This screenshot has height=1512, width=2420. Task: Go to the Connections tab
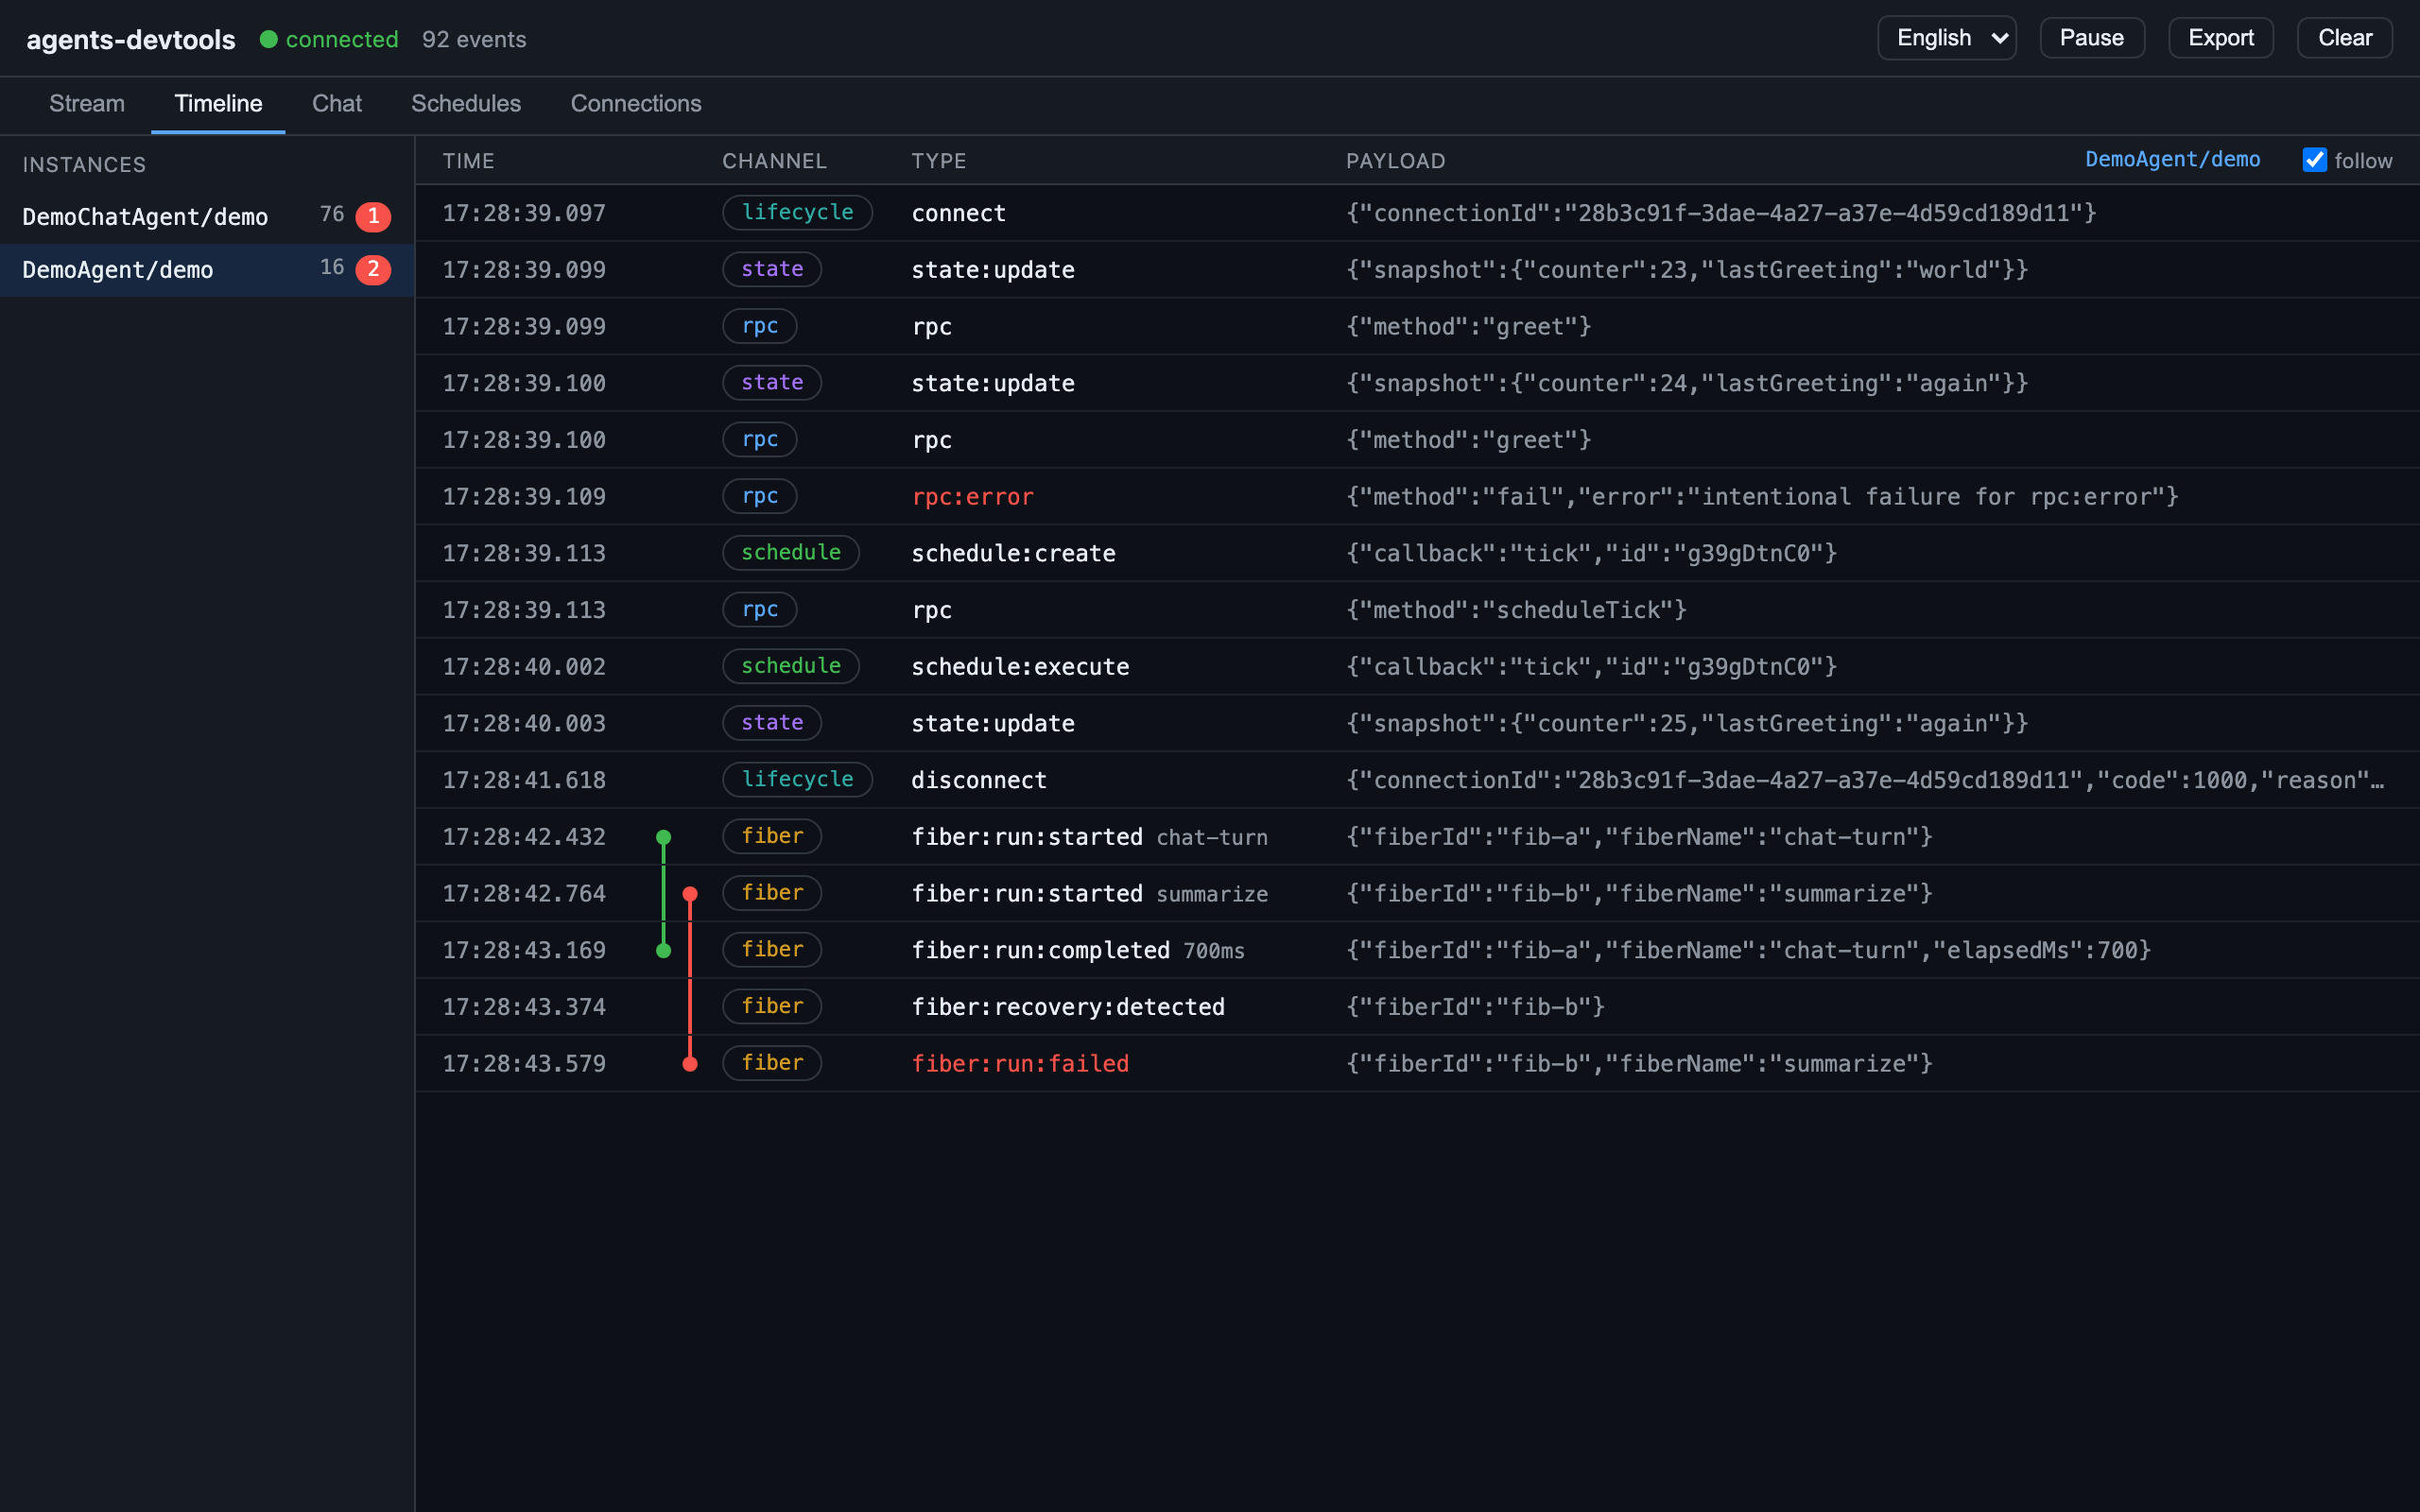point(636,104)
